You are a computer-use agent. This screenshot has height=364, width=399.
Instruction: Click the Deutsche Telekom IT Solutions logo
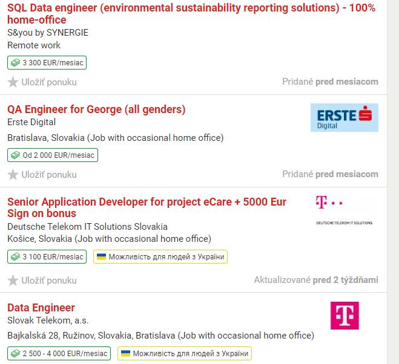pyautogui.click(x=344, y=210)
